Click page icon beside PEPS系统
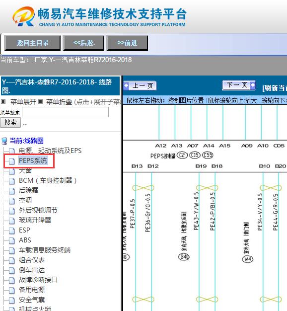The image size is (287, 311). tap(12, 161)
